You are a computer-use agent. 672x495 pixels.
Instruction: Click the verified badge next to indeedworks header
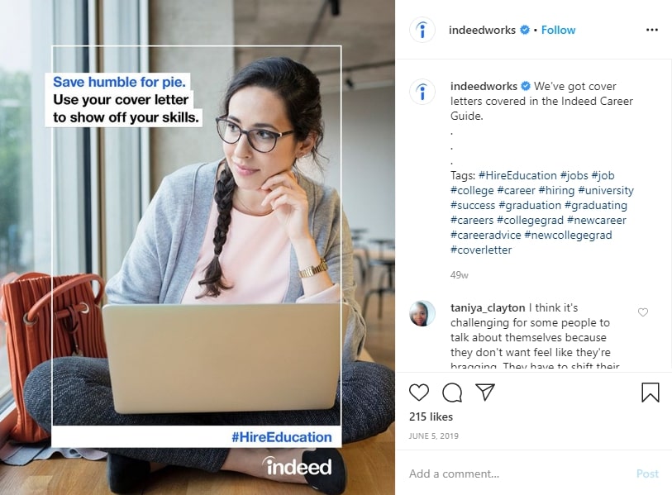click(525, 30)
